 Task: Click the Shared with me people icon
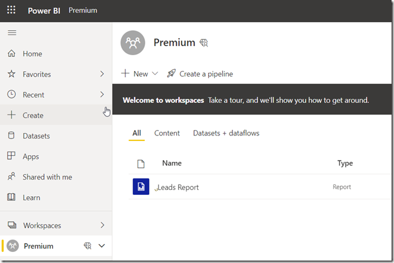[11, 177]
